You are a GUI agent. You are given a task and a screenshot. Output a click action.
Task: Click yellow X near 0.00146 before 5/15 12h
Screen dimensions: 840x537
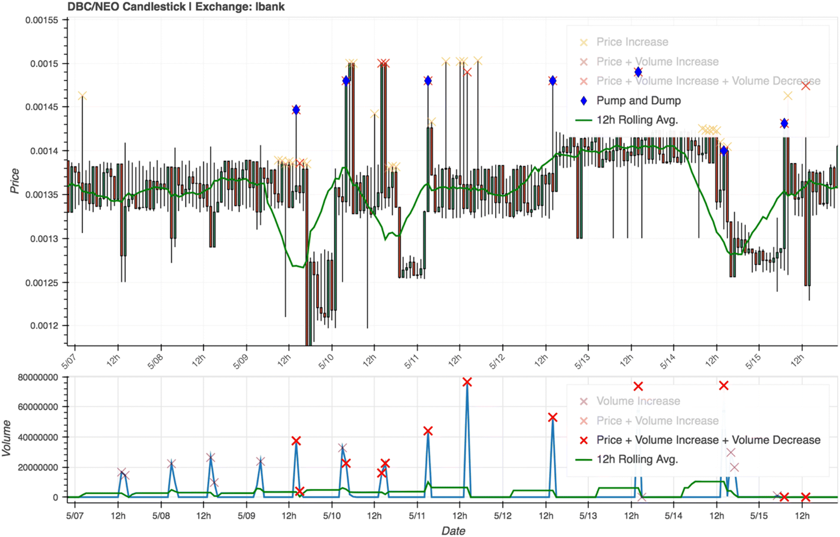tap(788, 96)
